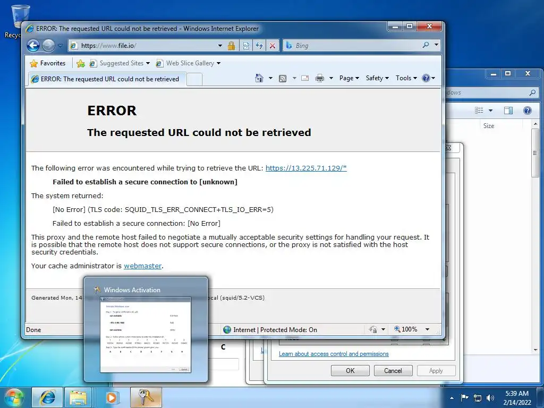
Task: Click Cancel in the permissions dialog
Action: tap(393, 370)
